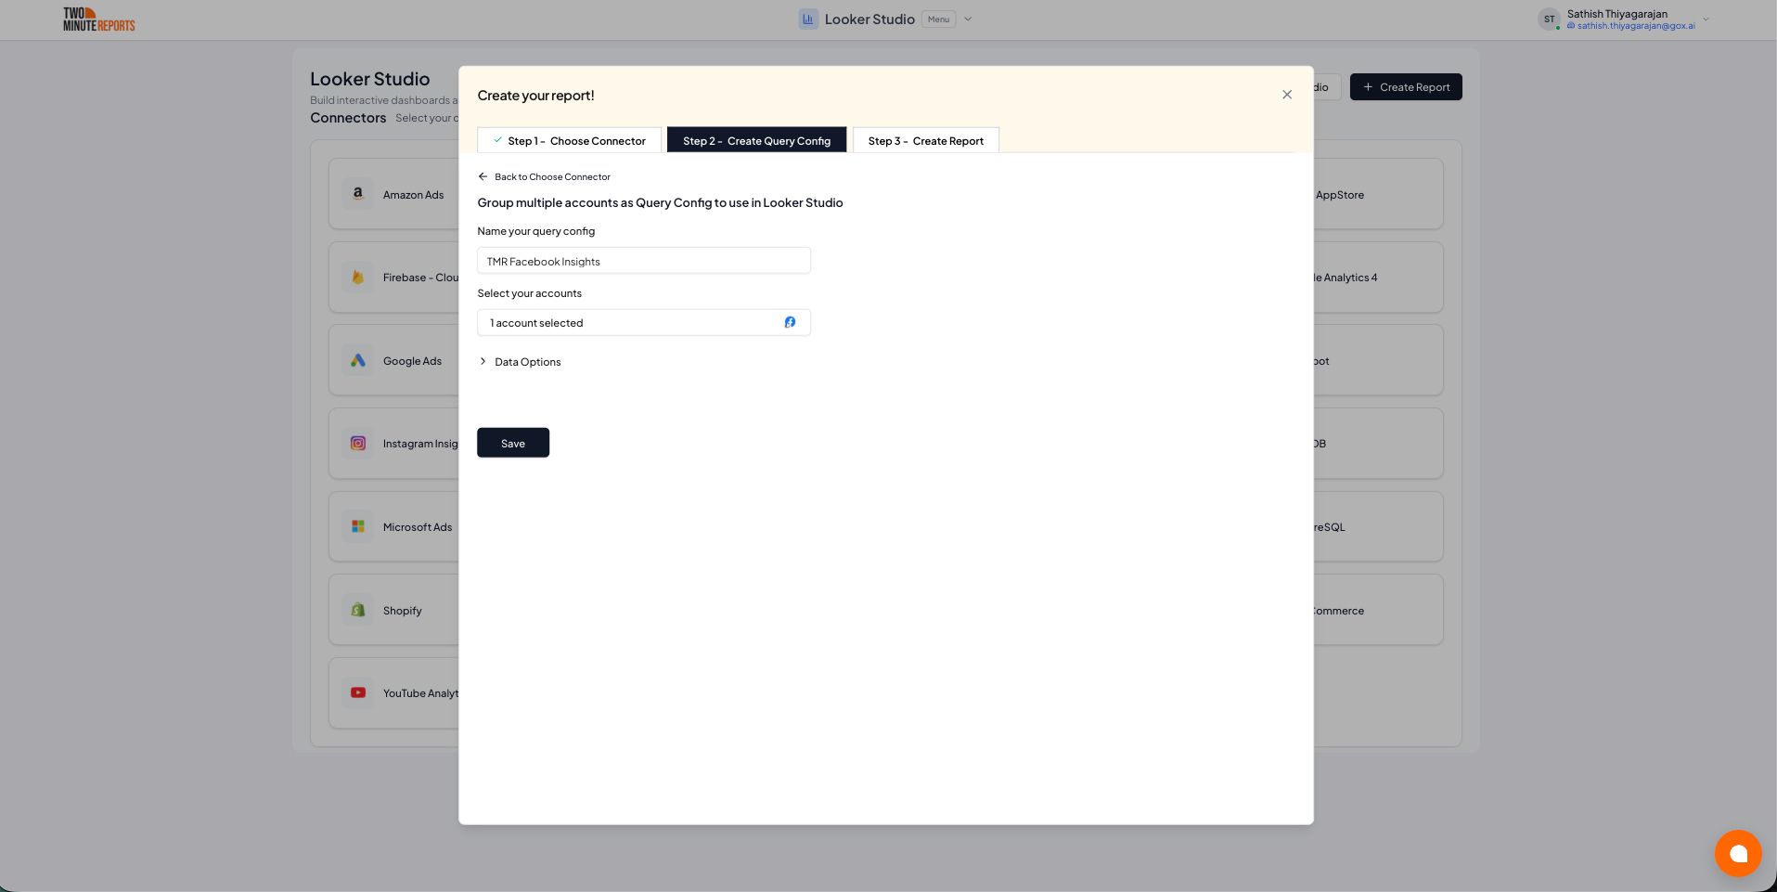This screenshot has height=892, width=1777.
Task: Click the Looker Studio bar chart icon
Action: click(806, 19)
